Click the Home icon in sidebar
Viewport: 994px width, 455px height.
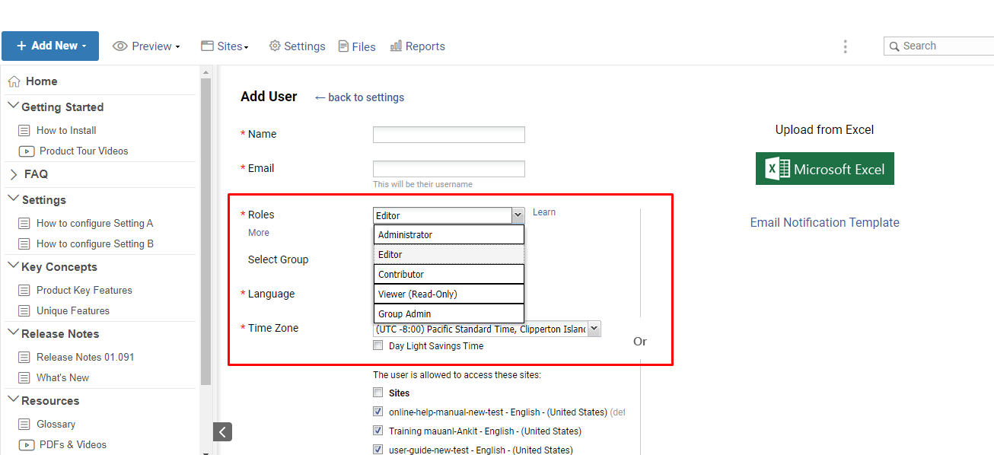click(x=14, y=81)
